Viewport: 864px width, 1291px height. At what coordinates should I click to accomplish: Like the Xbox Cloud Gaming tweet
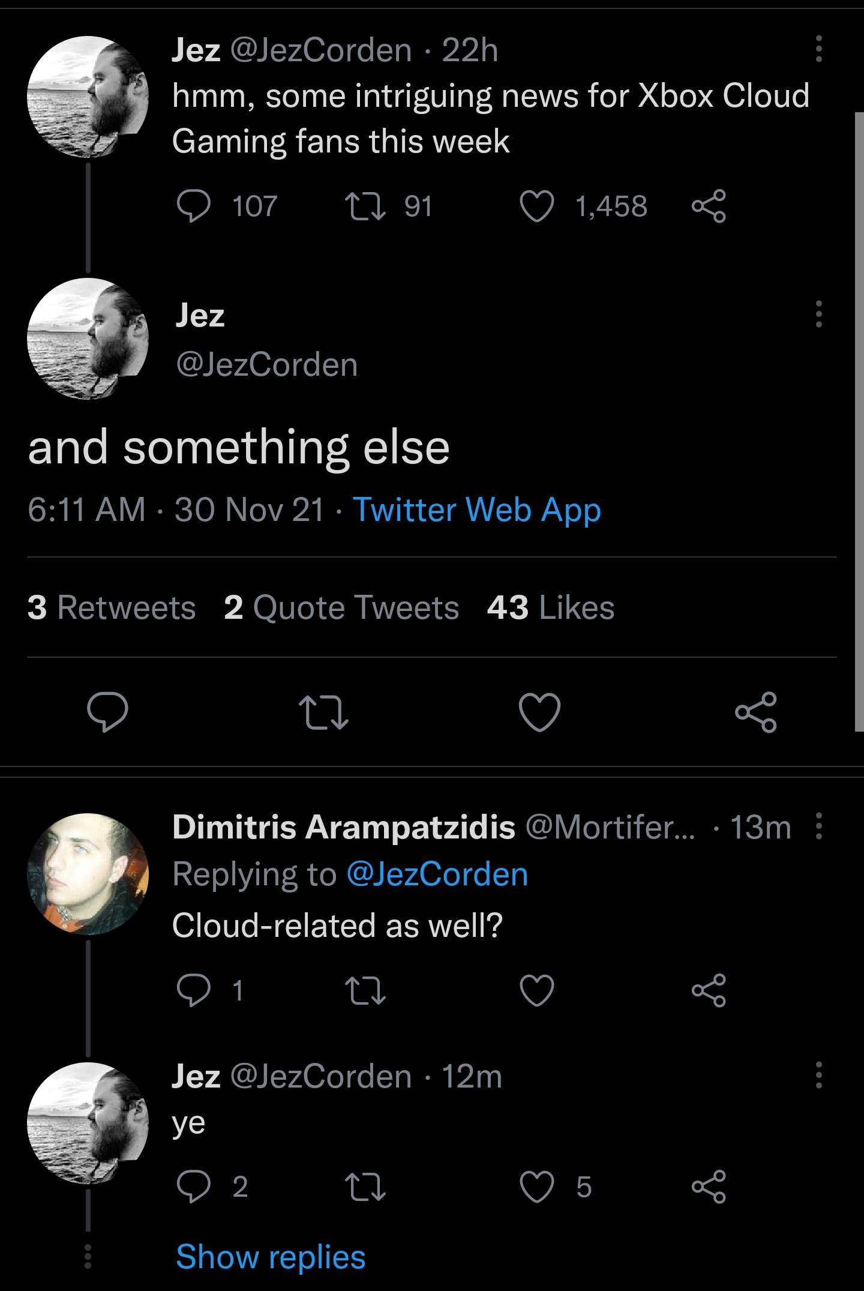click(x=536, y=206)
